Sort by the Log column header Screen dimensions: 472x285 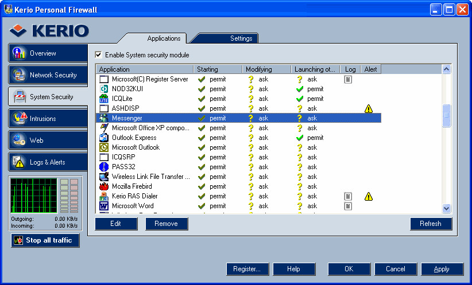point(350,69)
